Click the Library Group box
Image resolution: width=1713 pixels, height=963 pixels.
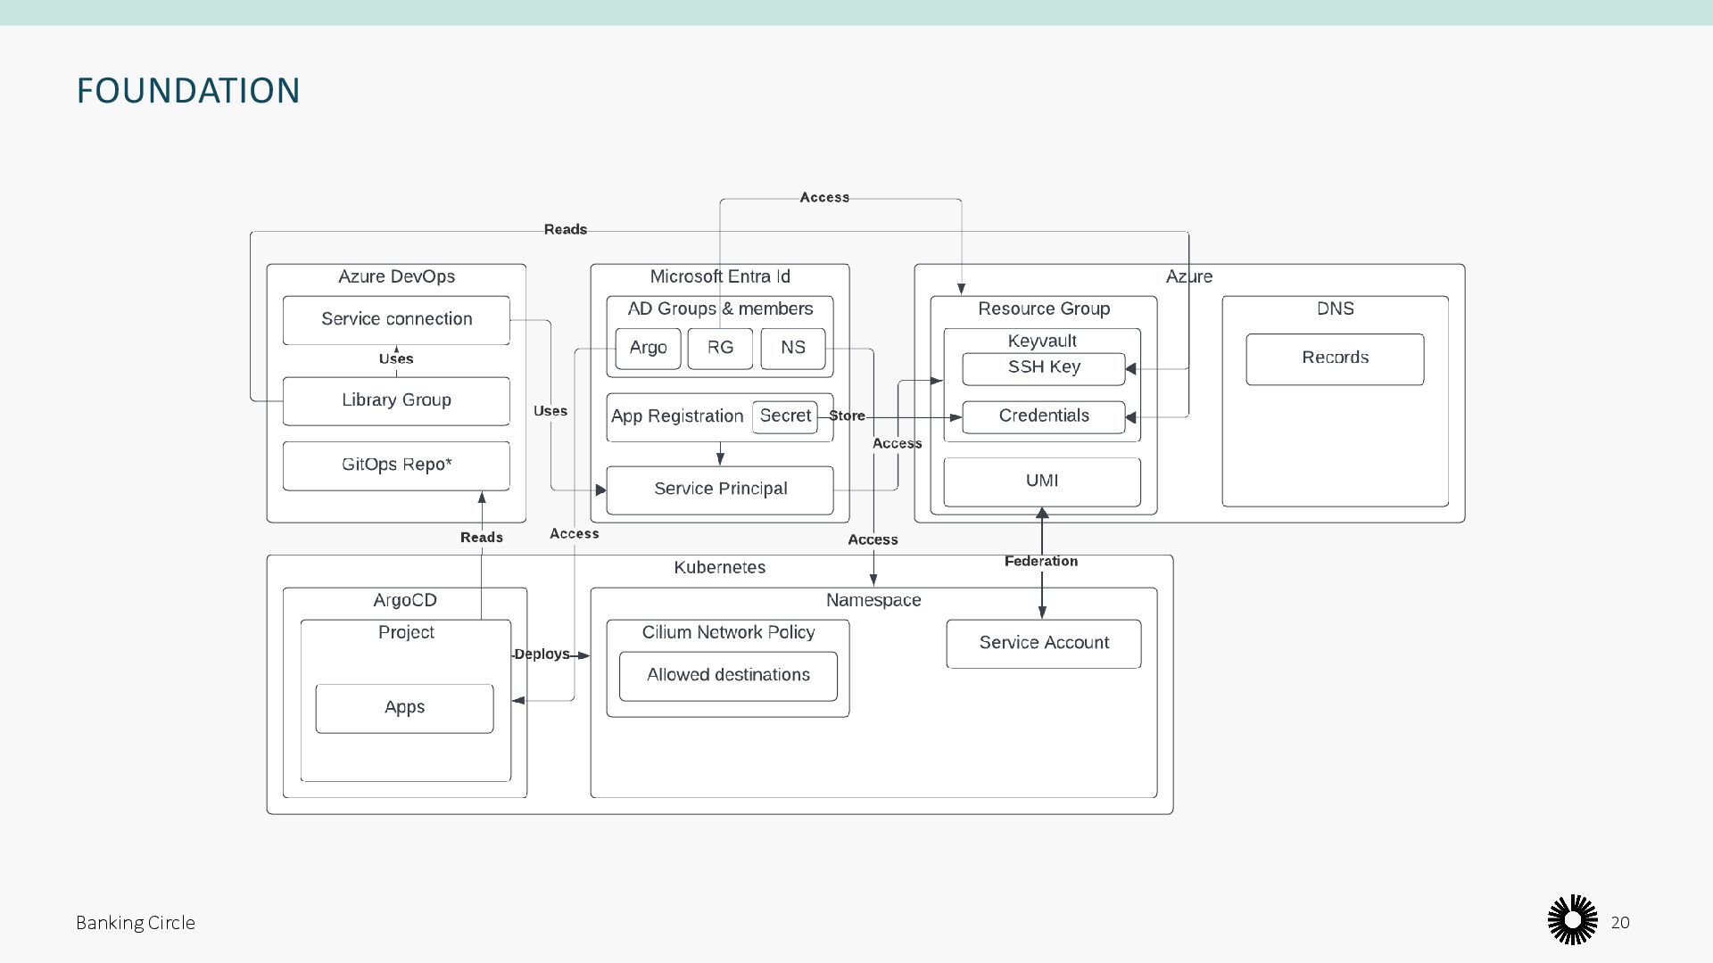396,400
